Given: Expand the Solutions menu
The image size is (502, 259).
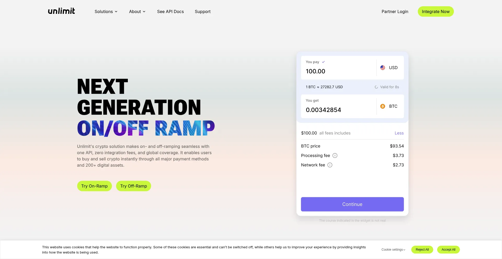Looking at the screenshot, I should [106, 11].
